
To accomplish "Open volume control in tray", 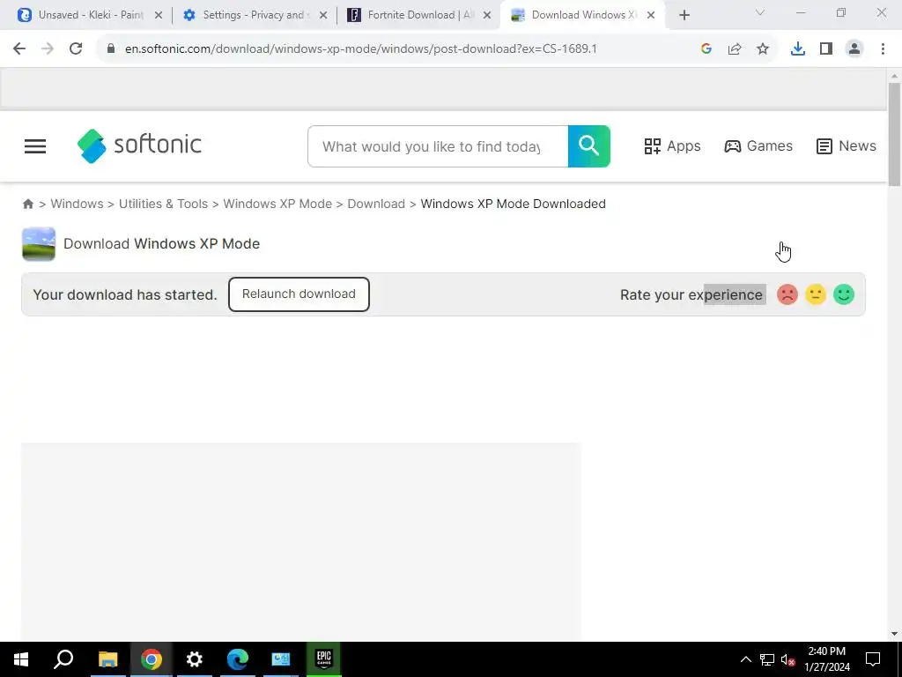I will pyautogui.click(x=788, y=659).
